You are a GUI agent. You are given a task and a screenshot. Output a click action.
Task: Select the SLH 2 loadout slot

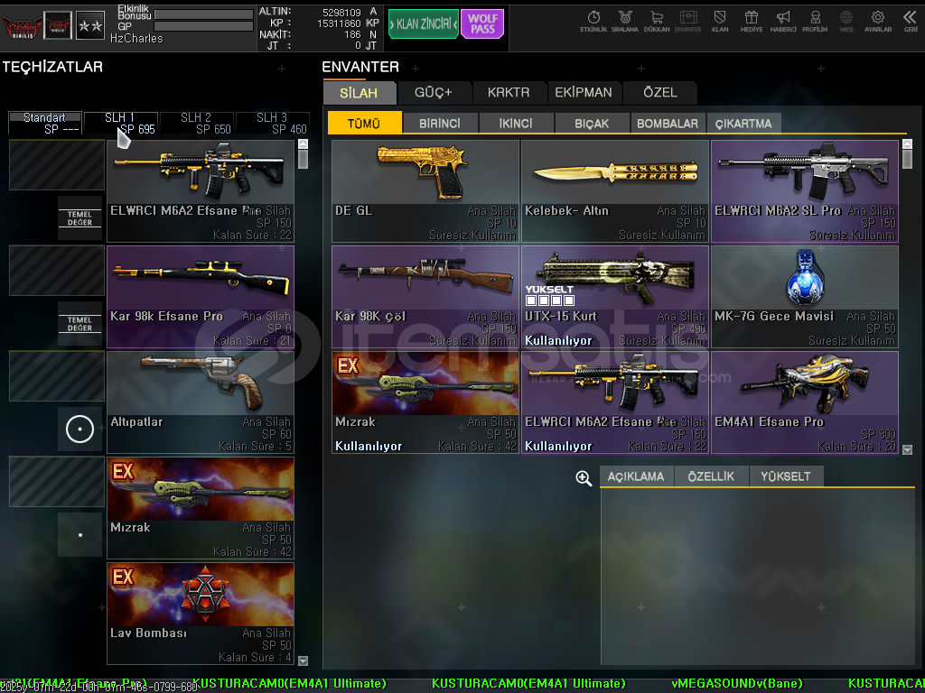pos(196,123)
